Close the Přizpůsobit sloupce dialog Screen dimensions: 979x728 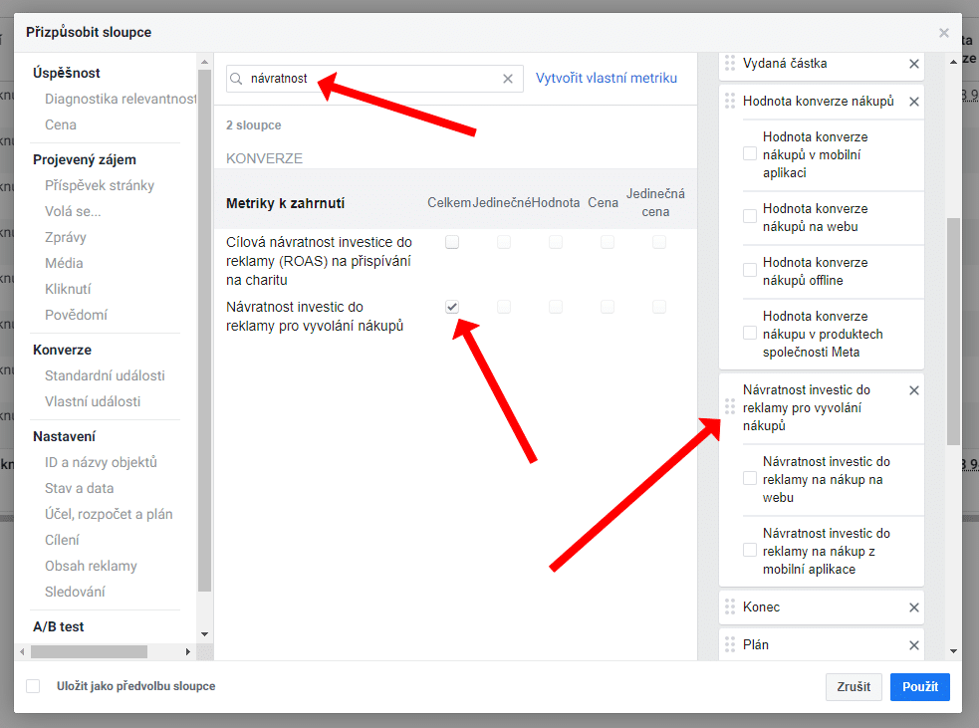tap(944, 33)
